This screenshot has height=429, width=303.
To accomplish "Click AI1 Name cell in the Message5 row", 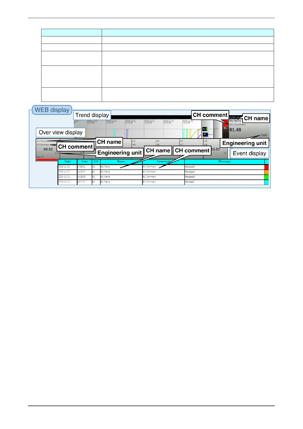I will (x=121, y=167).
